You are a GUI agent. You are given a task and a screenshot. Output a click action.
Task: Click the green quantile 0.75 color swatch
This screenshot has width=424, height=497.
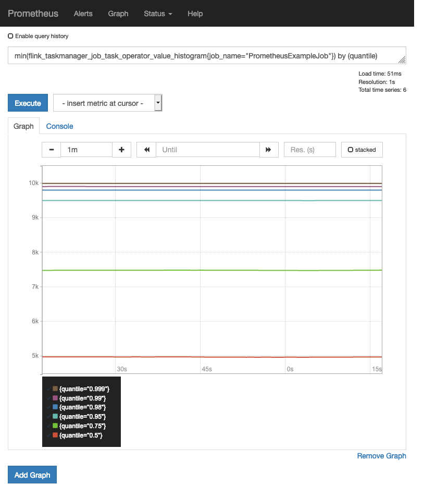coord(55,426)
